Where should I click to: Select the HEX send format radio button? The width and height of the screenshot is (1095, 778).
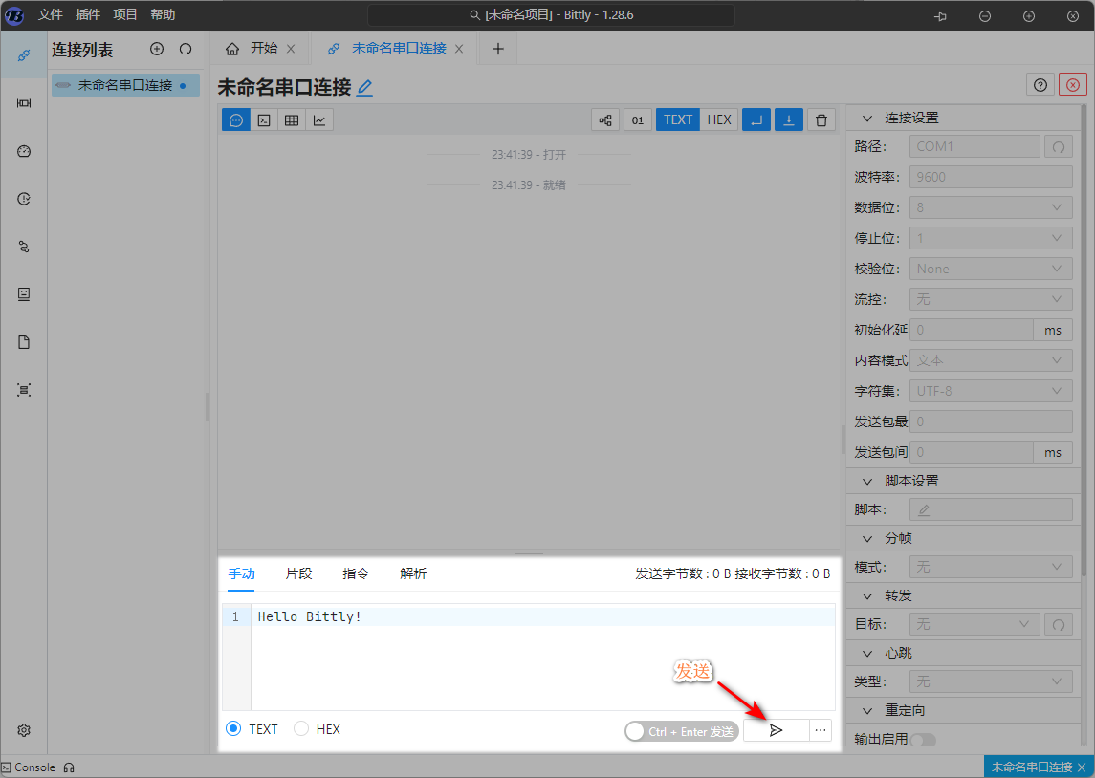301,729
